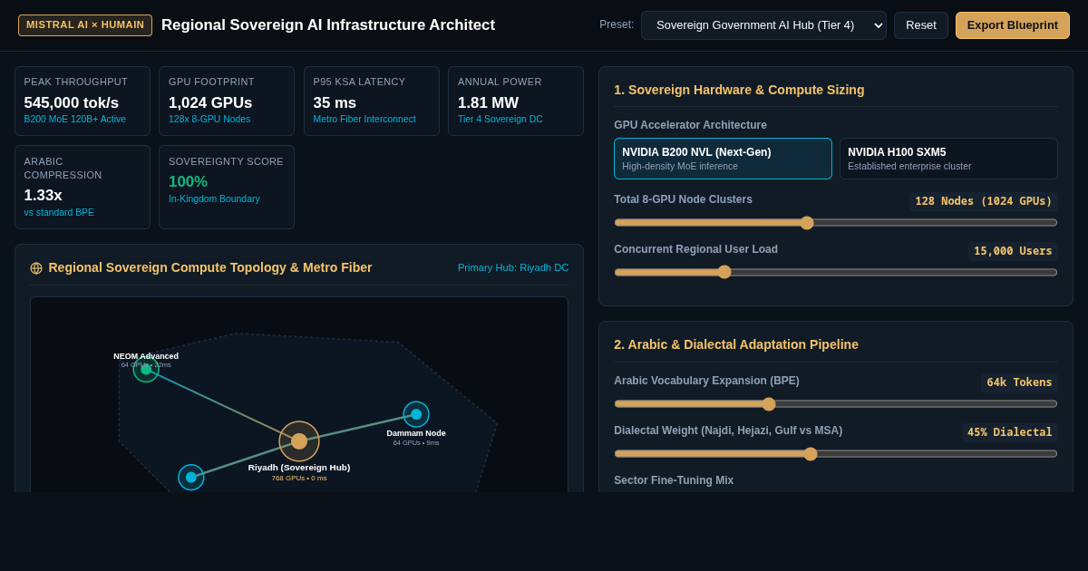Click the 'Dammam Node' map label
Viewport: 1088px width, 571px height.
(x=416, y=433)
